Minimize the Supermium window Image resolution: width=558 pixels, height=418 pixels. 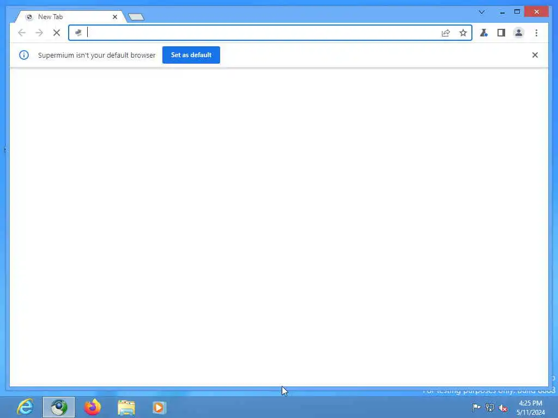(x=502, y=12)
